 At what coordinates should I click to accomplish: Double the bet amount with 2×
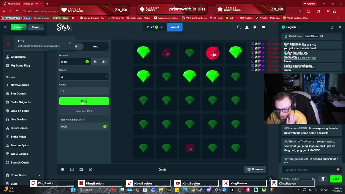click(104, 62)
